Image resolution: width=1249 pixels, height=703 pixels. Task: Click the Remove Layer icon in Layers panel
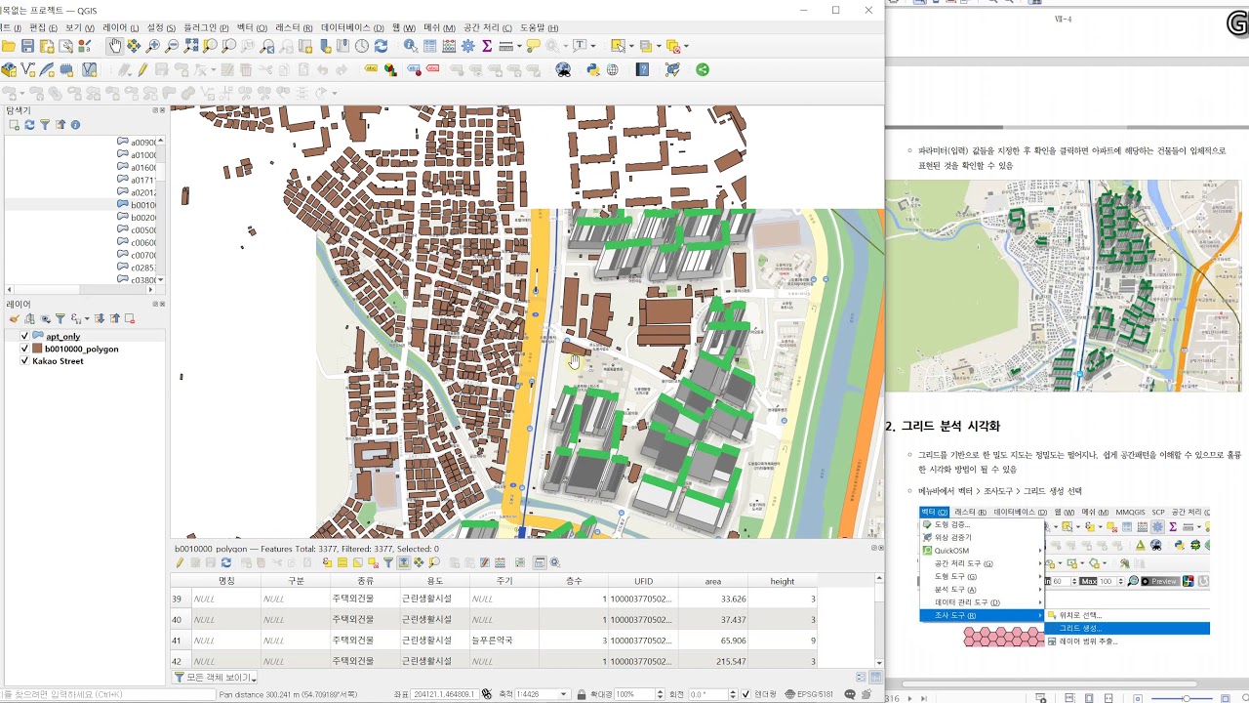click(x=129, y=319)
